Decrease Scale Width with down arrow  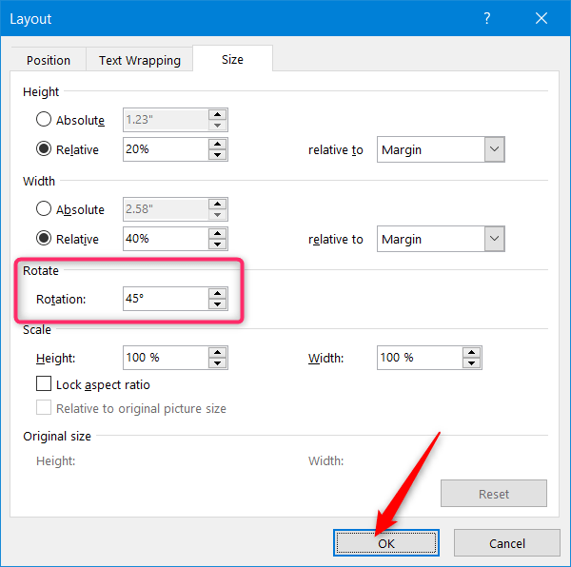pyautogui.click(x=472, y=363)
